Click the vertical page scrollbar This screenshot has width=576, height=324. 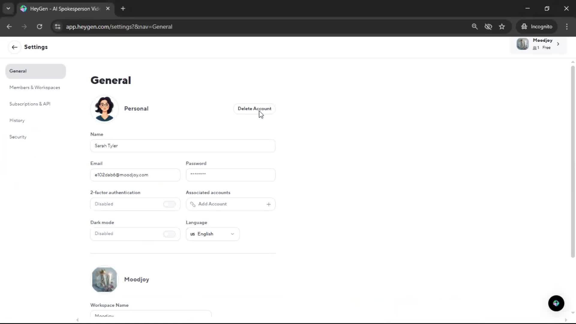573,162
